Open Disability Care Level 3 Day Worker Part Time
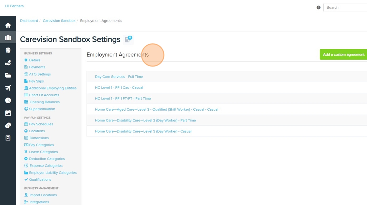 coord(145,120)
